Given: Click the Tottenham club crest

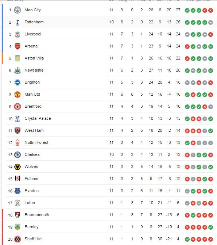Looking at the screenshot, I should pyautogui.click(x=18, y=22).
